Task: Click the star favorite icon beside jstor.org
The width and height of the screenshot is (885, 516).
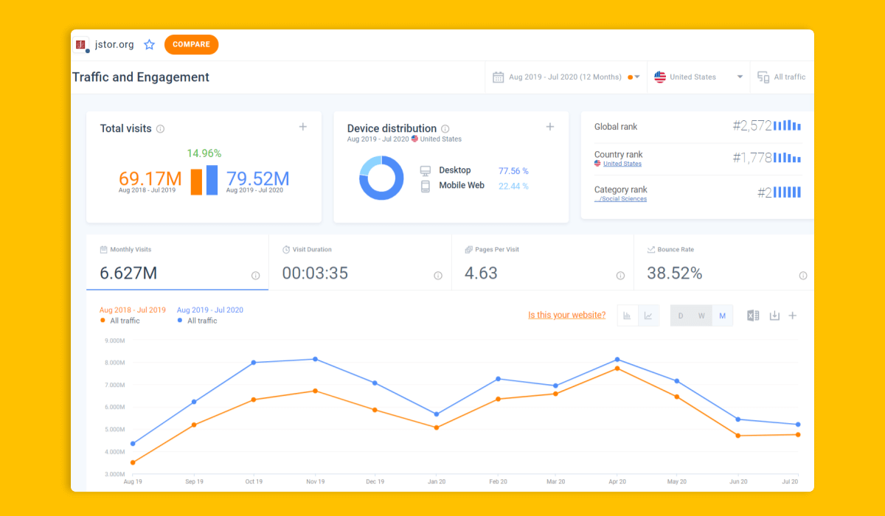Action: [149, 44]
